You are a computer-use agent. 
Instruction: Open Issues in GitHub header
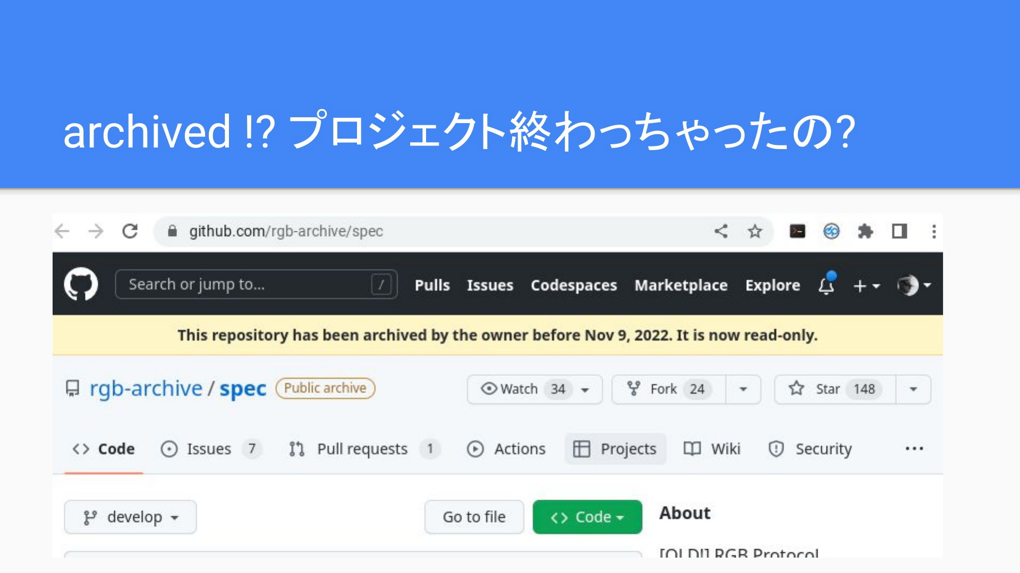(490, 285)
